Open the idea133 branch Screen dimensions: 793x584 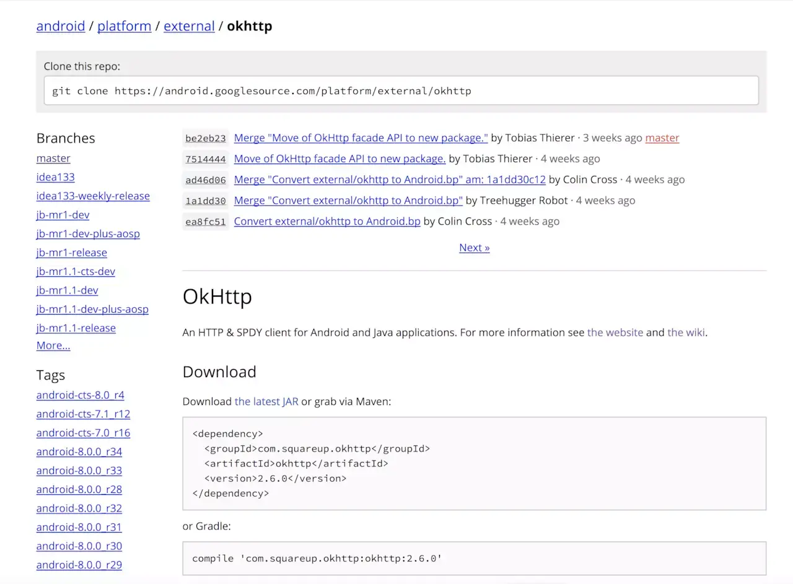[x=56, y=177]
